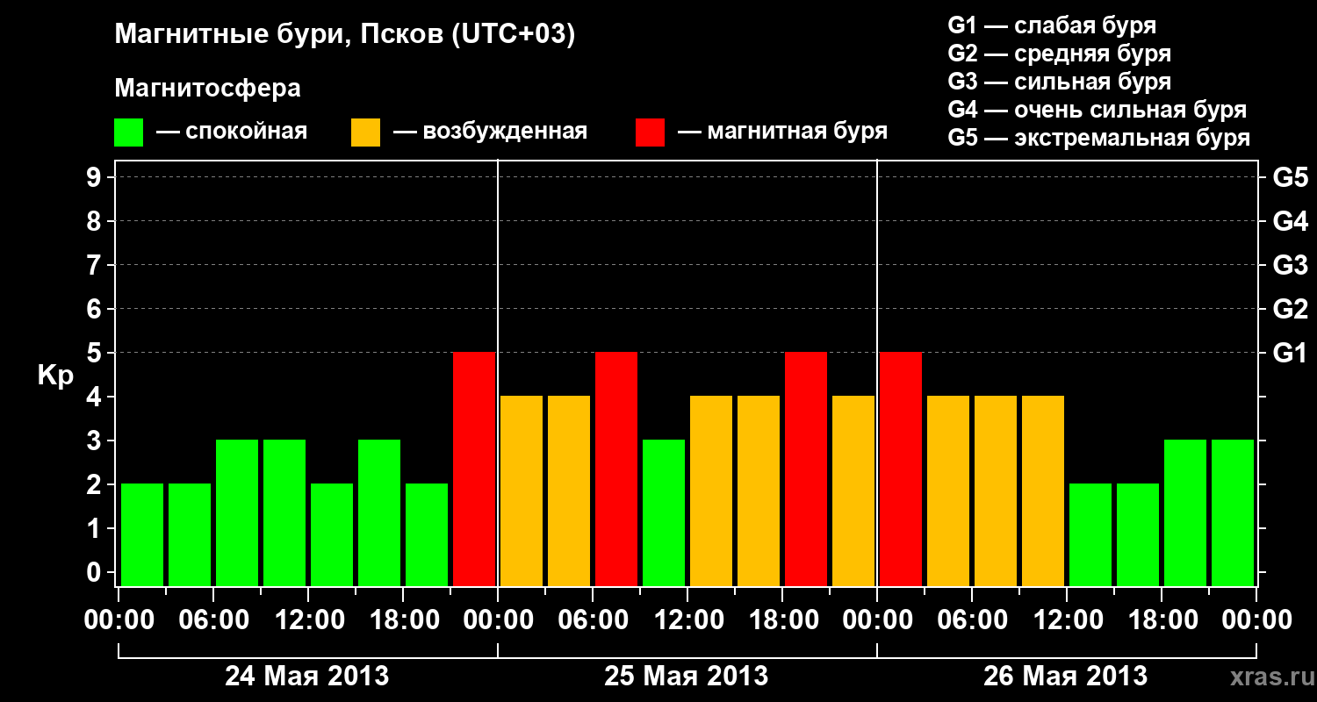This screenshot has width=1317, height=702.
Task: Click the G3 label on the right axis
Action: [1290, 265]
